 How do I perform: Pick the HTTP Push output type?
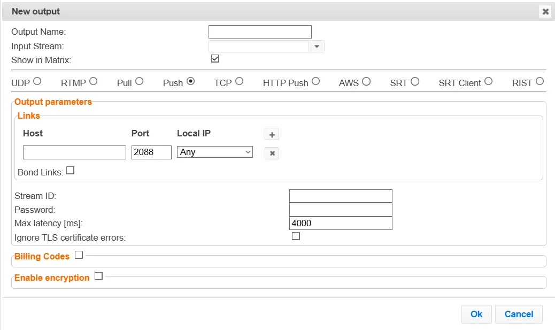point(315,81)
